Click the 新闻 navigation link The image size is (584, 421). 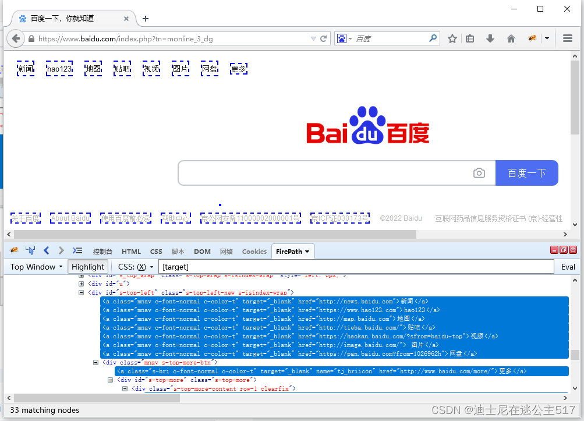tap(26, 69)
